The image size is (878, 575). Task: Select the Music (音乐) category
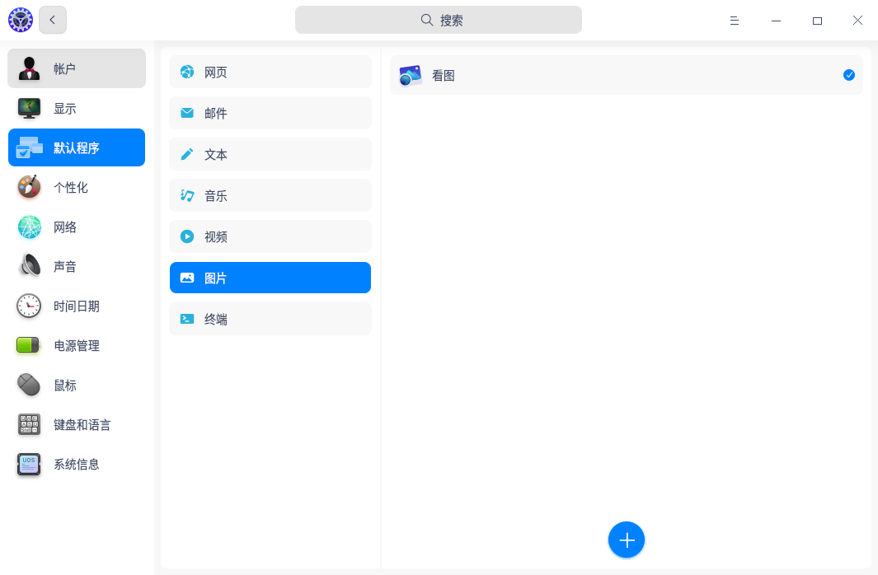click(x=270, y=196)
